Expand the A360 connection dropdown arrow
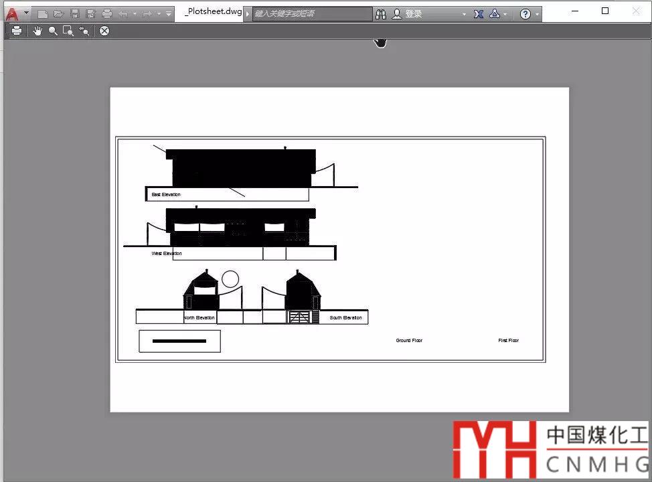Viewport: 652px width, 482px height. coord(505,15)
